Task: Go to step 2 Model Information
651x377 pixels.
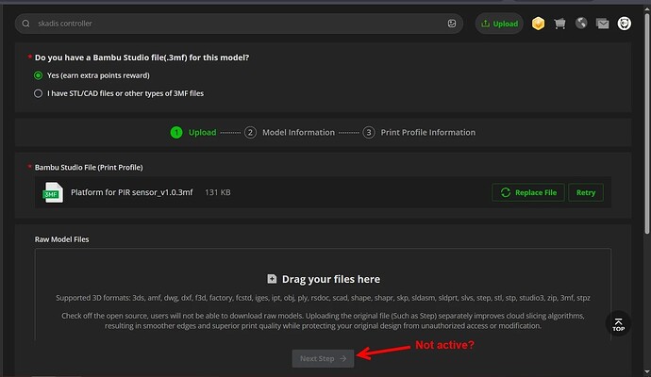Action: (290, 132)
